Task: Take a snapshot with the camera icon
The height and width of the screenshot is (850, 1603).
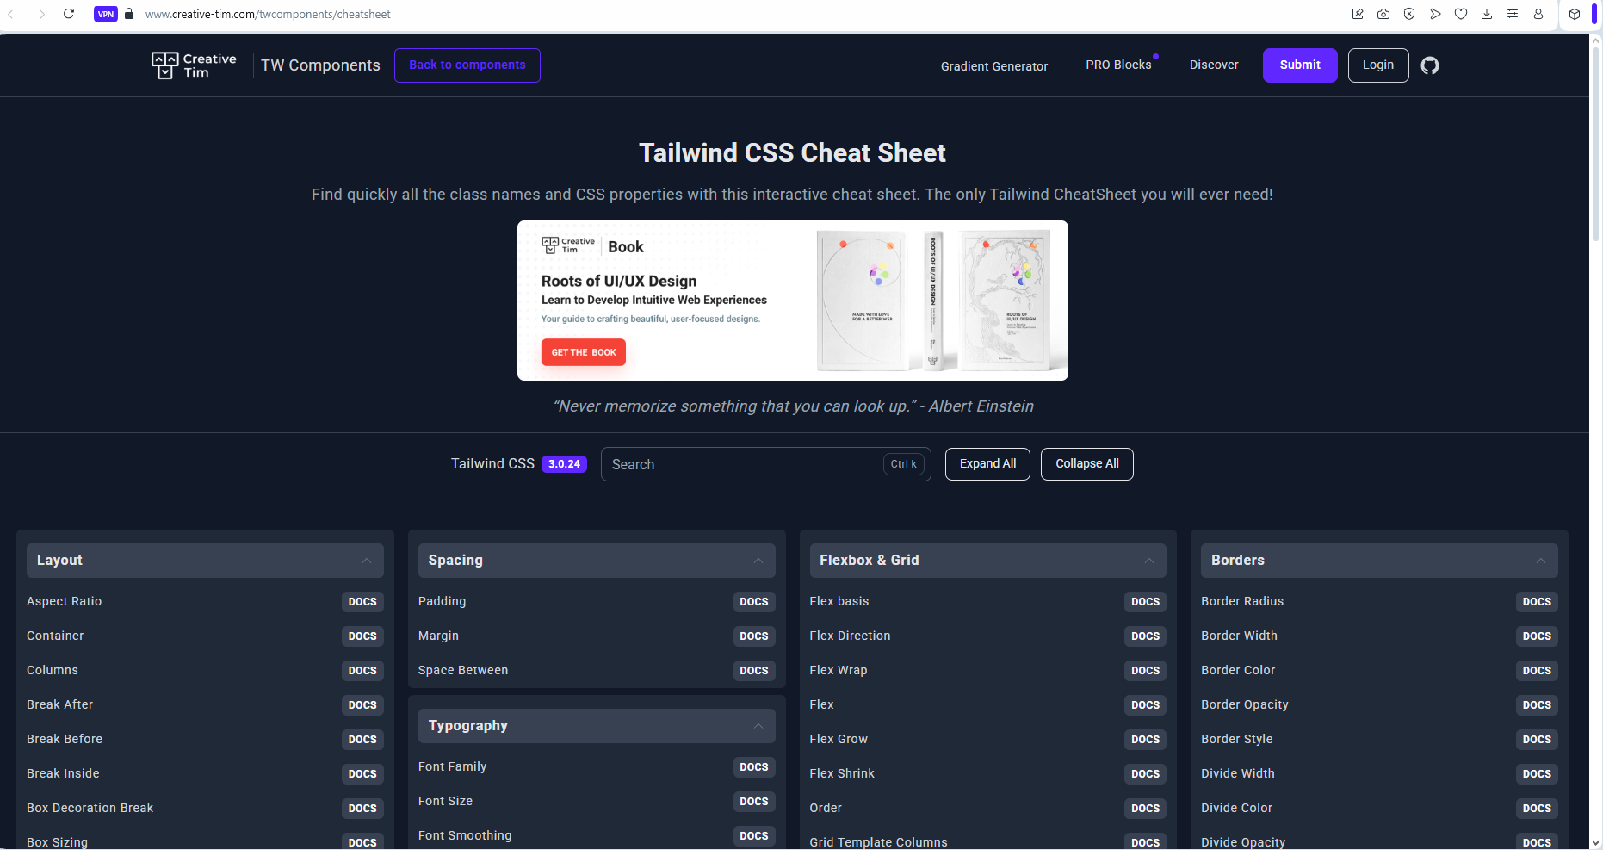Action: point(1383,14)
